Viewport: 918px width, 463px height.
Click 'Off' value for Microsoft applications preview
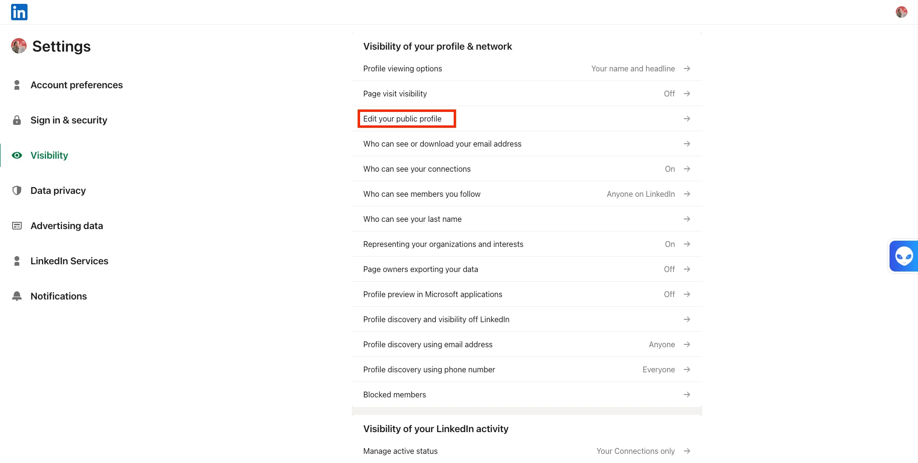(x=669, y=294)
